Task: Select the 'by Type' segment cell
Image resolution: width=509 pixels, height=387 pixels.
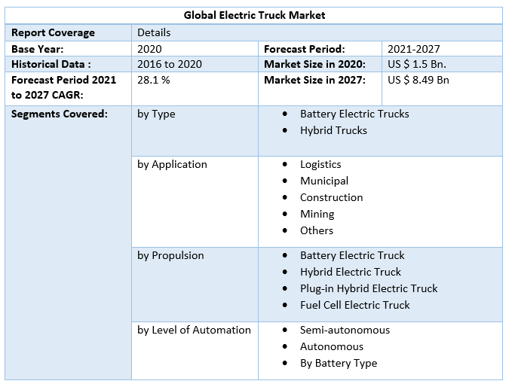Action: click(156, 114)
